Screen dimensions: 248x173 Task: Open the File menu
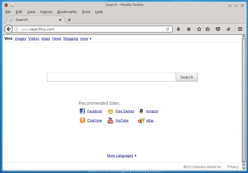[x=8, y=12]
